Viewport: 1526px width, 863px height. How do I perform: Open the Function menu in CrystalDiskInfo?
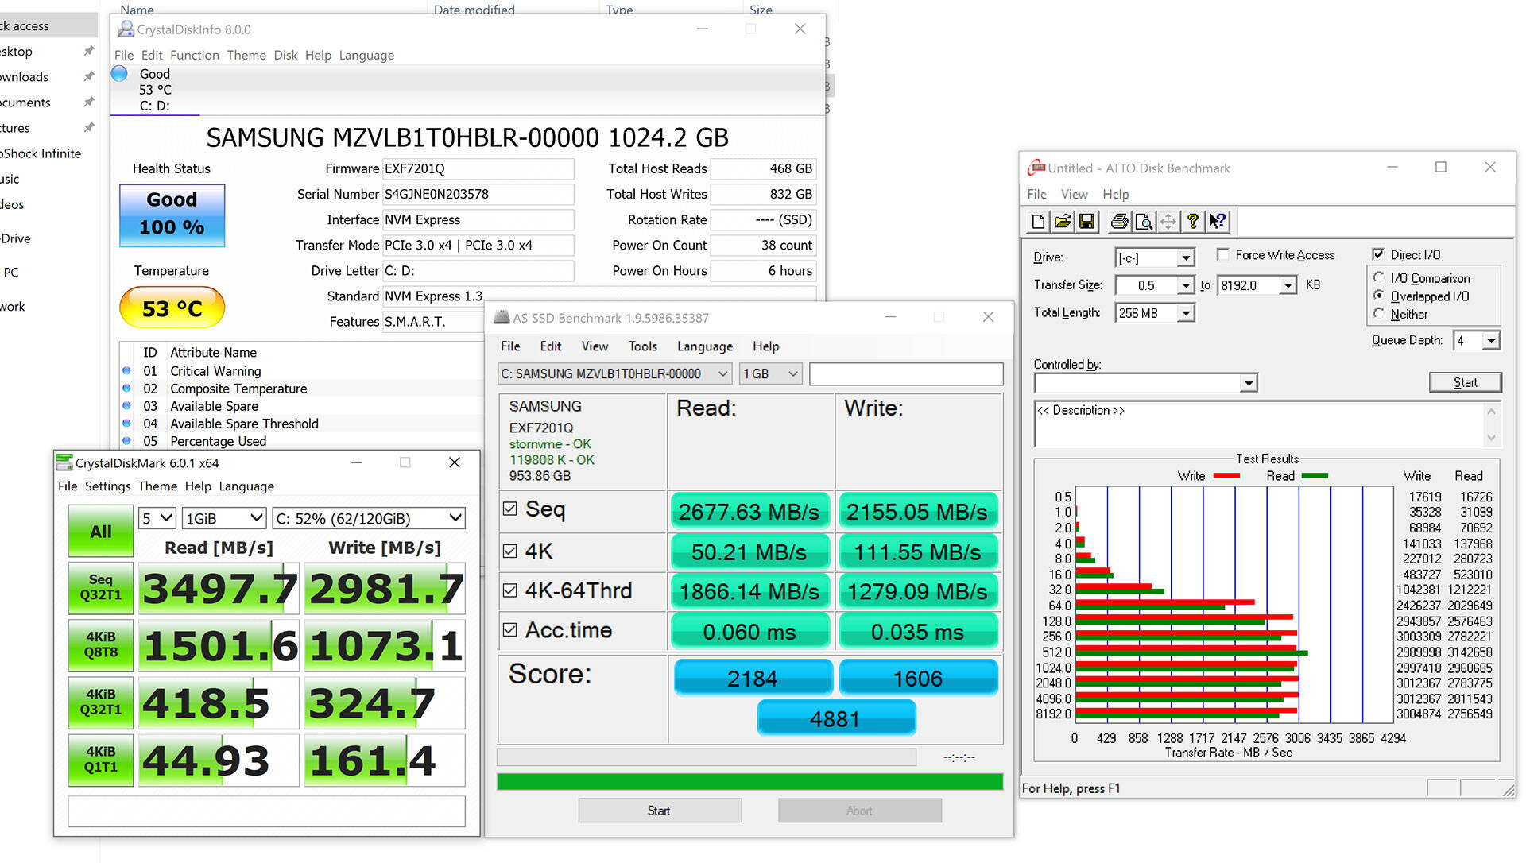194,55
